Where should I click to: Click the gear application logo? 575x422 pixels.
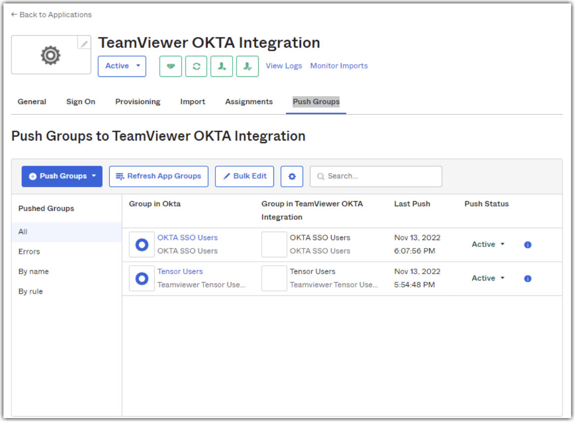click(x=50, y=55)
